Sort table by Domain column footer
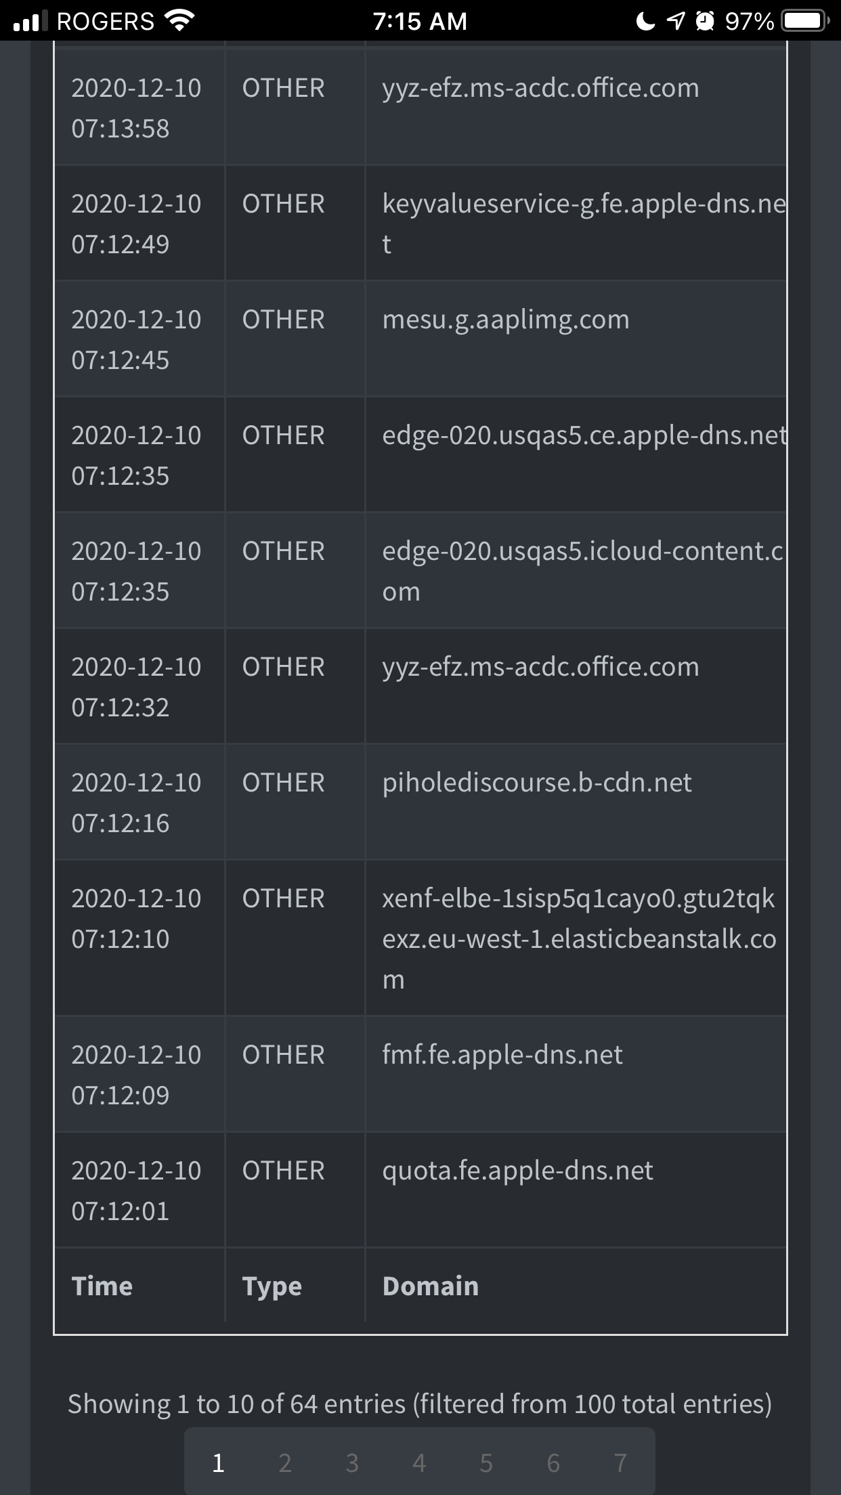 point(431,1286)
